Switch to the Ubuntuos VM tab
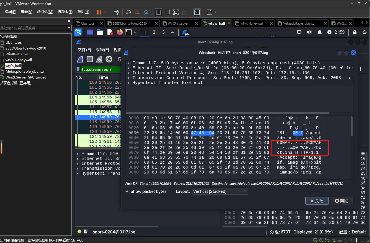This screenshot has height=243, width=370. pyautogui.click(x=88, y=23)
